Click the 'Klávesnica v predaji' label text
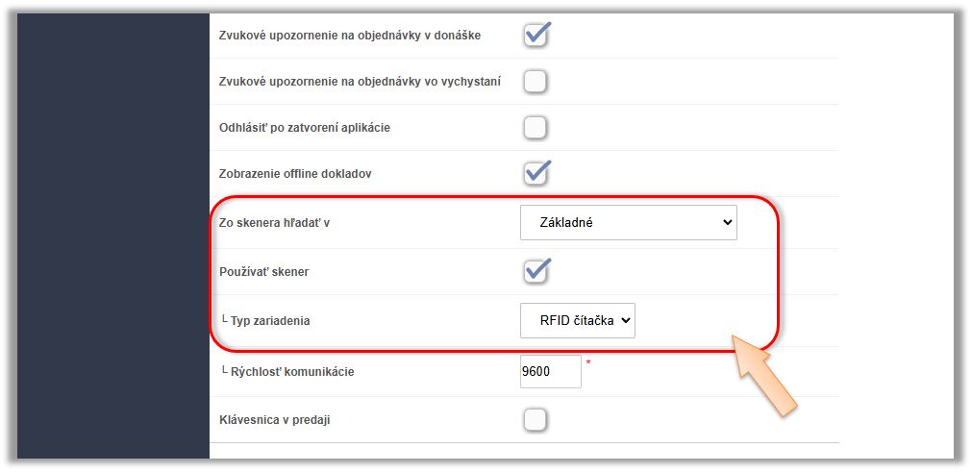 click(x=276, y=420)
